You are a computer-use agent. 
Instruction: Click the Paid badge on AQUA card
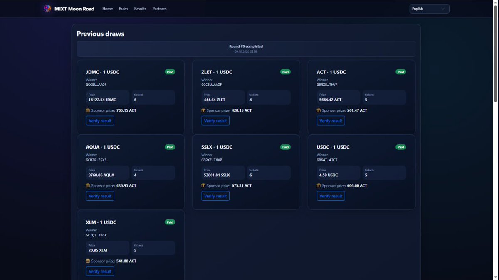170,147
